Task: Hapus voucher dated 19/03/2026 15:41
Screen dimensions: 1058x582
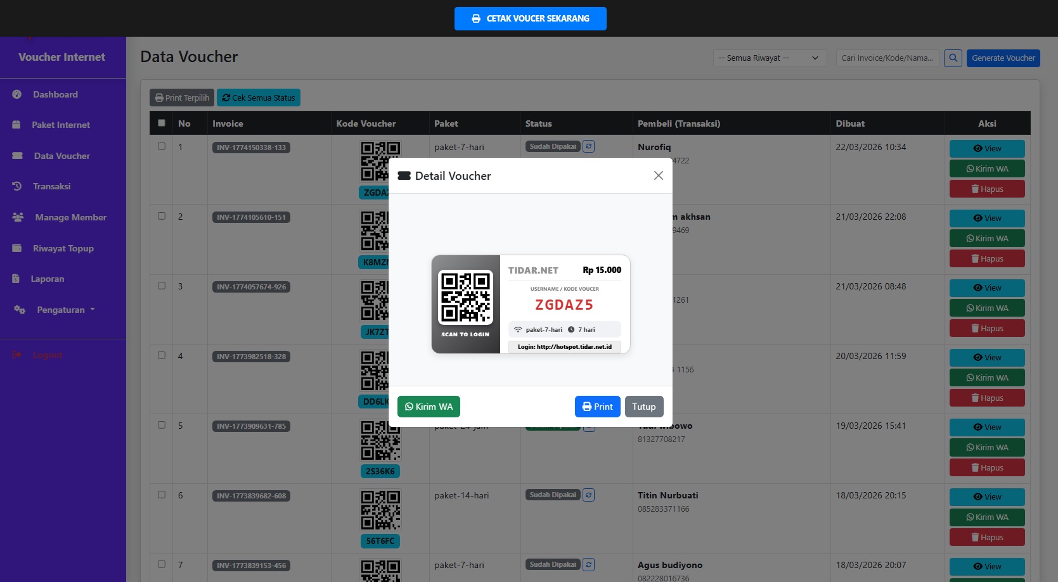Action: 987,468
